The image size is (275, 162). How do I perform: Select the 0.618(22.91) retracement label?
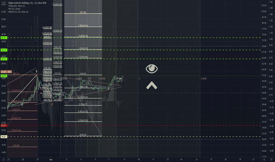[x=16, y=118]
